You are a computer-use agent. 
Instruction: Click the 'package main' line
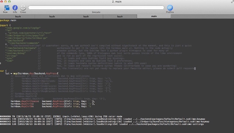point(8,20)
